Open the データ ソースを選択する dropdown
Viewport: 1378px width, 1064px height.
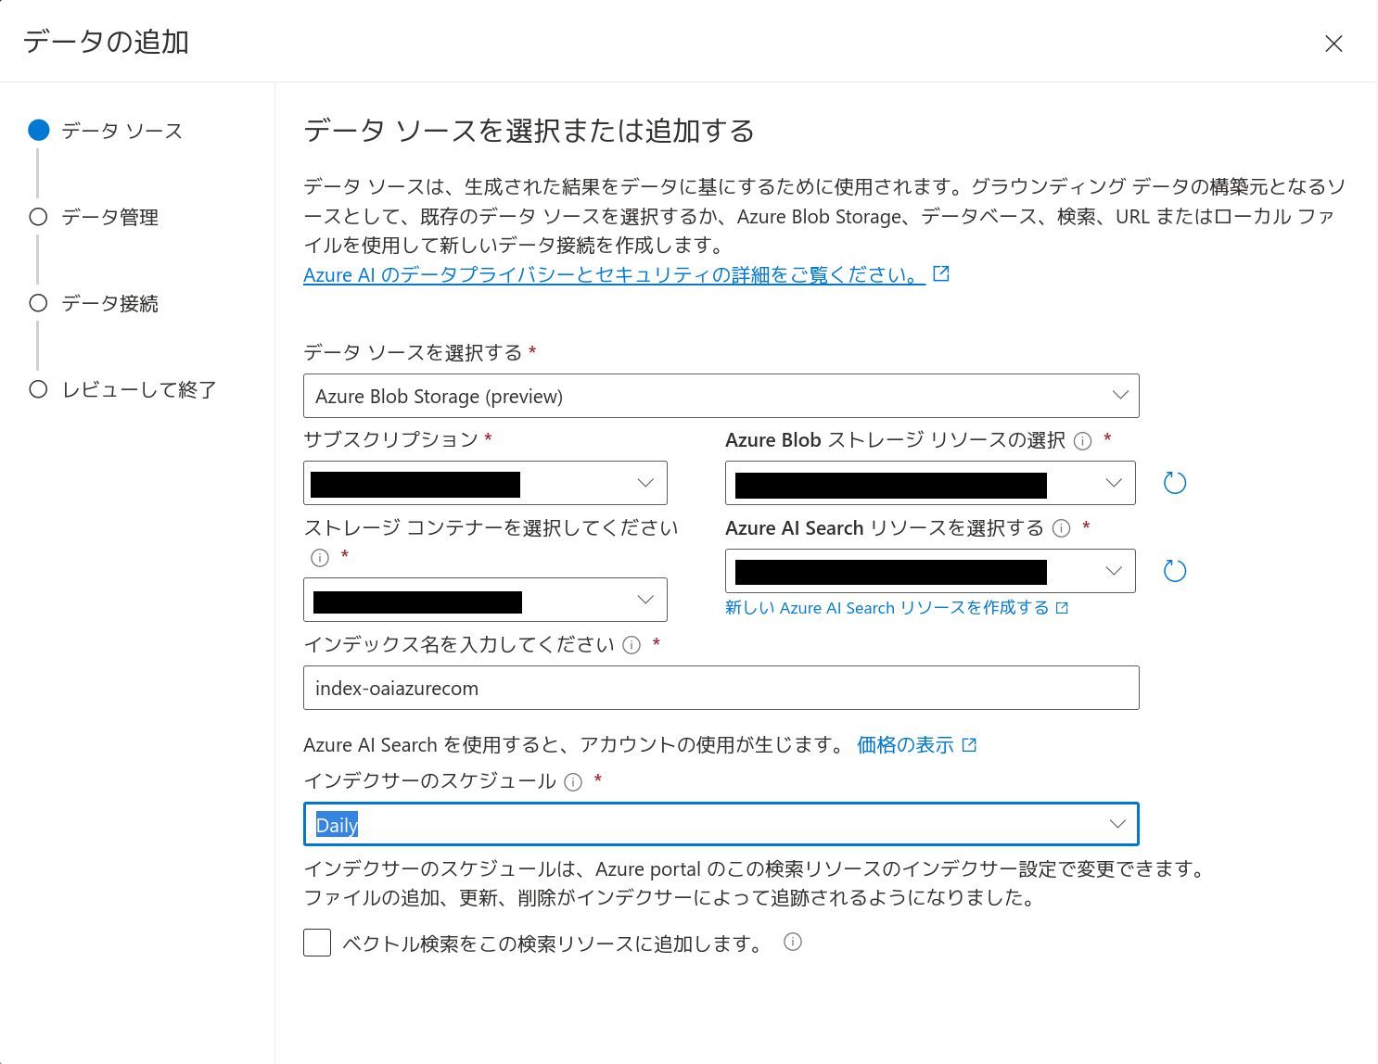(x=721, y=396)
